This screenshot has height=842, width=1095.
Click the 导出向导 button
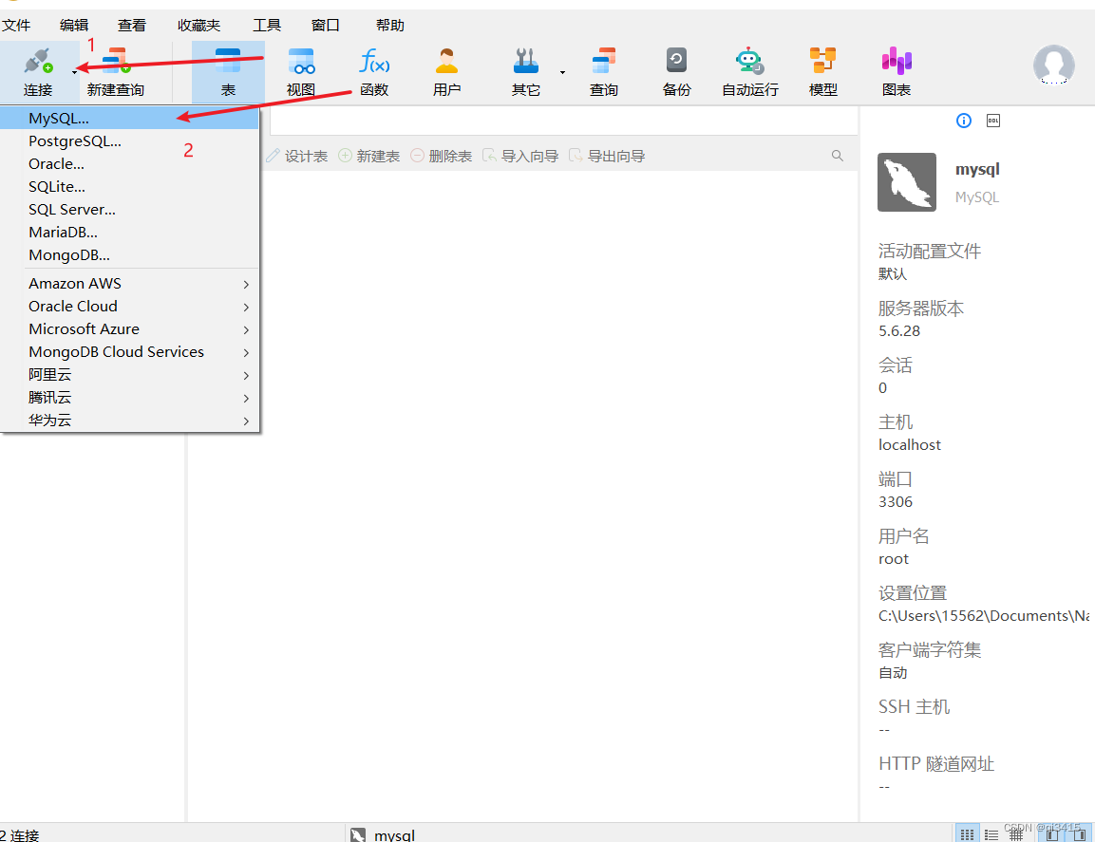click(607, 156)
